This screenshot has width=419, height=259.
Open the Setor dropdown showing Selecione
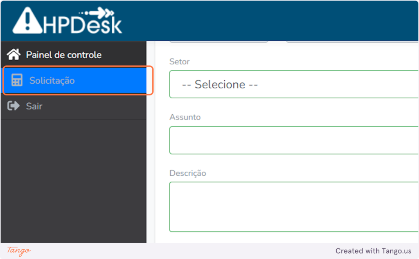coord(294,84)
